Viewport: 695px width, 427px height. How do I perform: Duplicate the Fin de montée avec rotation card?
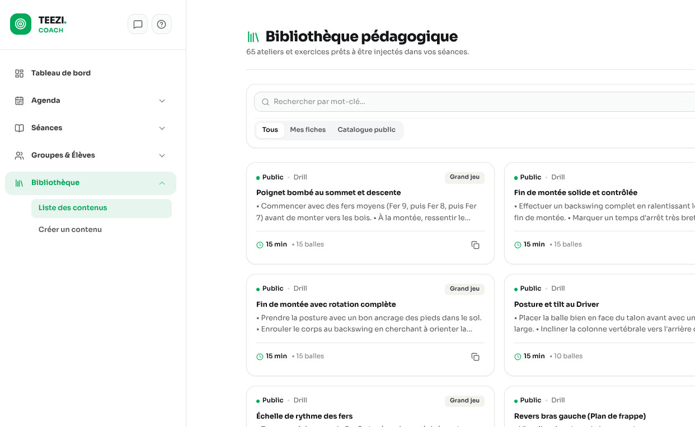[x=475, y=357]
